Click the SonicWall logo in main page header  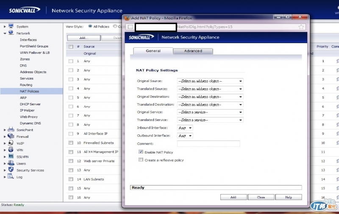[25, 10]
